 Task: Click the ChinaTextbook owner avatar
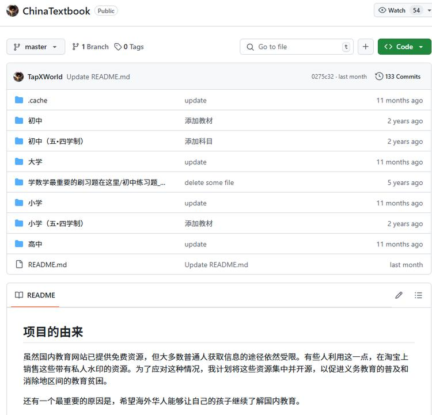pyautogui.click(x=13, y=10)
